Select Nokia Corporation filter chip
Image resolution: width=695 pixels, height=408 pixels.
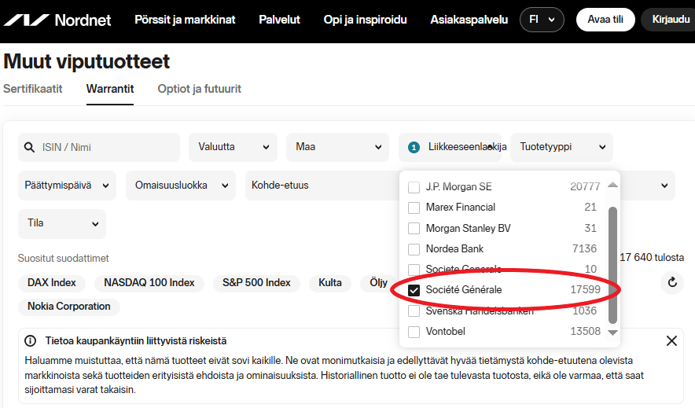click(69, 307)
